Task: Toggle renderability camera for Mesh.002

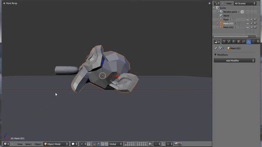Action: coord(255,27)
